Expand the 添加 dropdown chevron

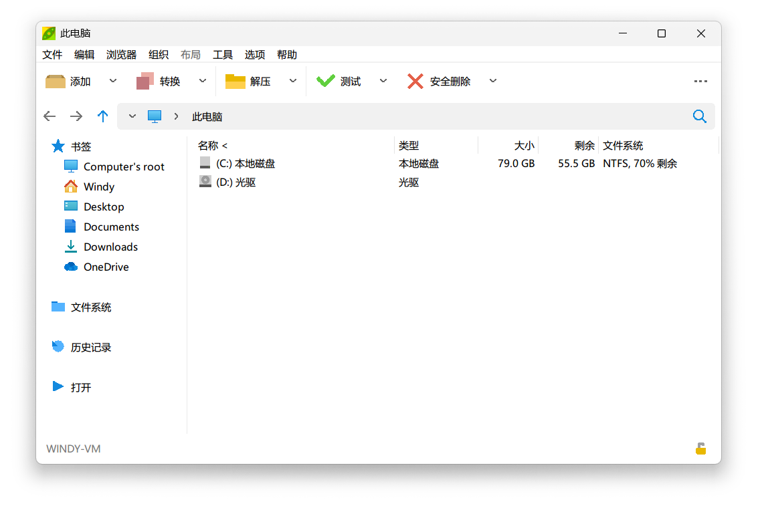113,81
